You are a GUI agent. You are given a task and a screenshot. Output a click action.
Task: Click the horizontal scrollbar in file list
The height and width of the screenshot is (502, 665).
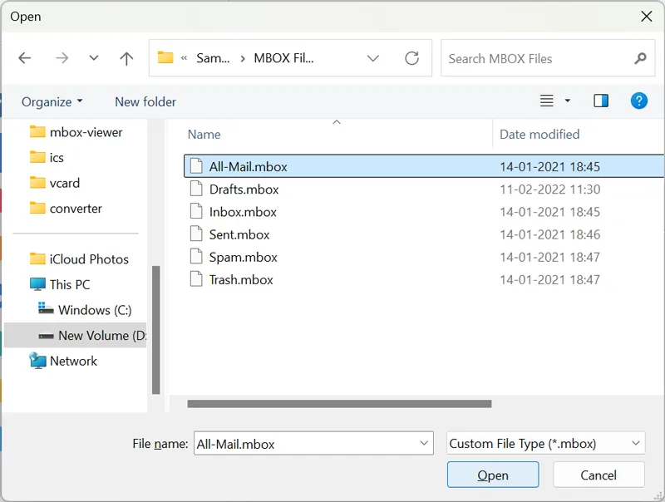[339, 405]
